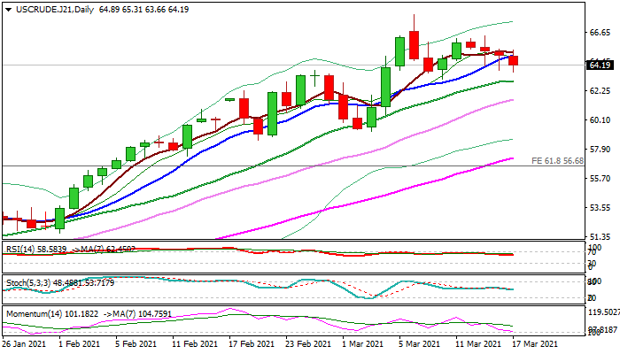This screenshot has height=354, width=620.
Task: Select the current price tag 64.19
Action: (601, 65)
